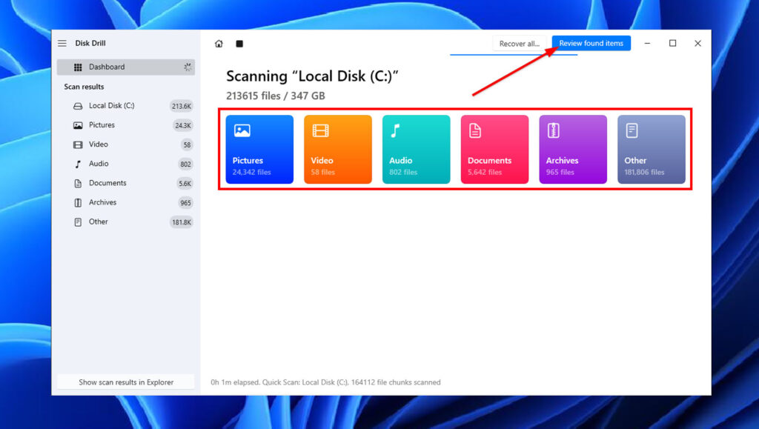This screenshot has width=759, height=429.
Task: Open the Video category tile
Action: pos(338,148)
